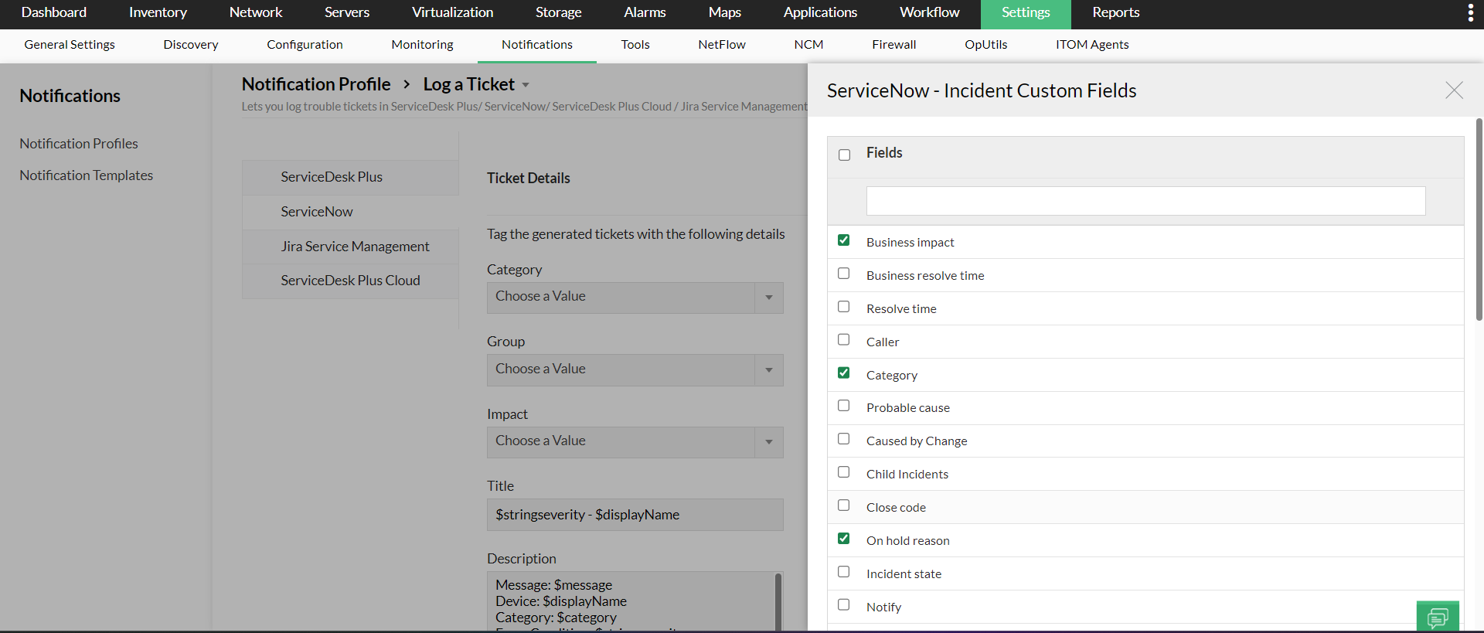
Task: Switch to the Discovery tab
Action: (x=191, y=45)
